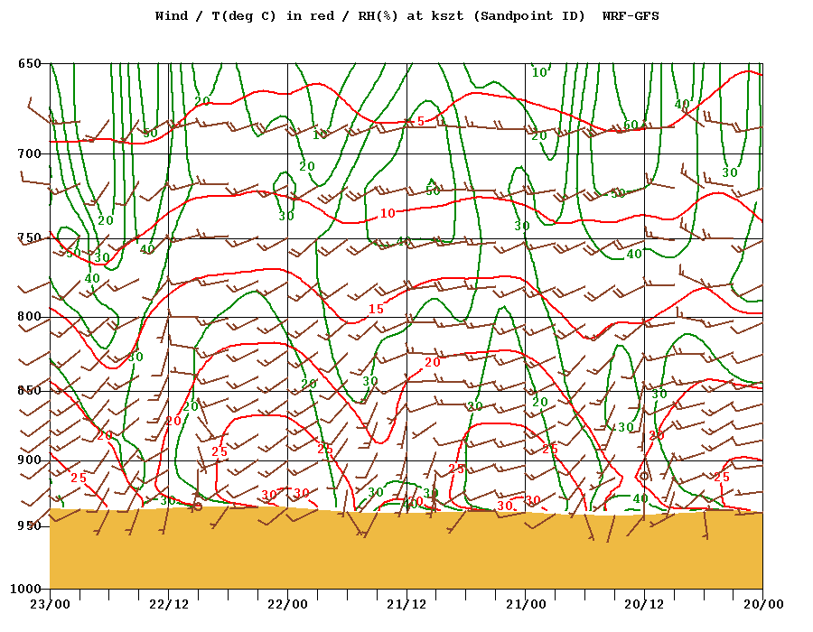Click the 900 pressure level label
This screenshot has width=813, height=632.
click(x=30, y=460)
